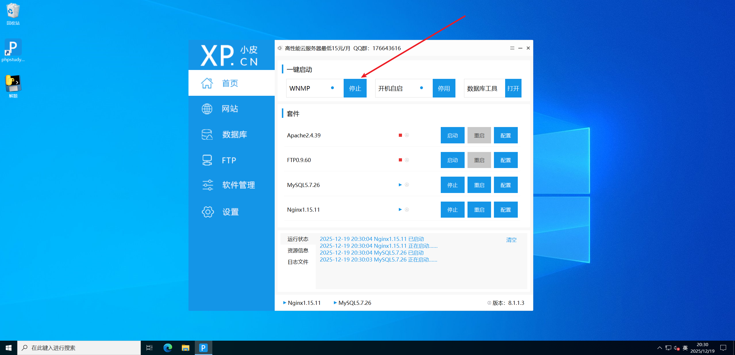
Task: Click the database cylinder icon
Action: 207,134
